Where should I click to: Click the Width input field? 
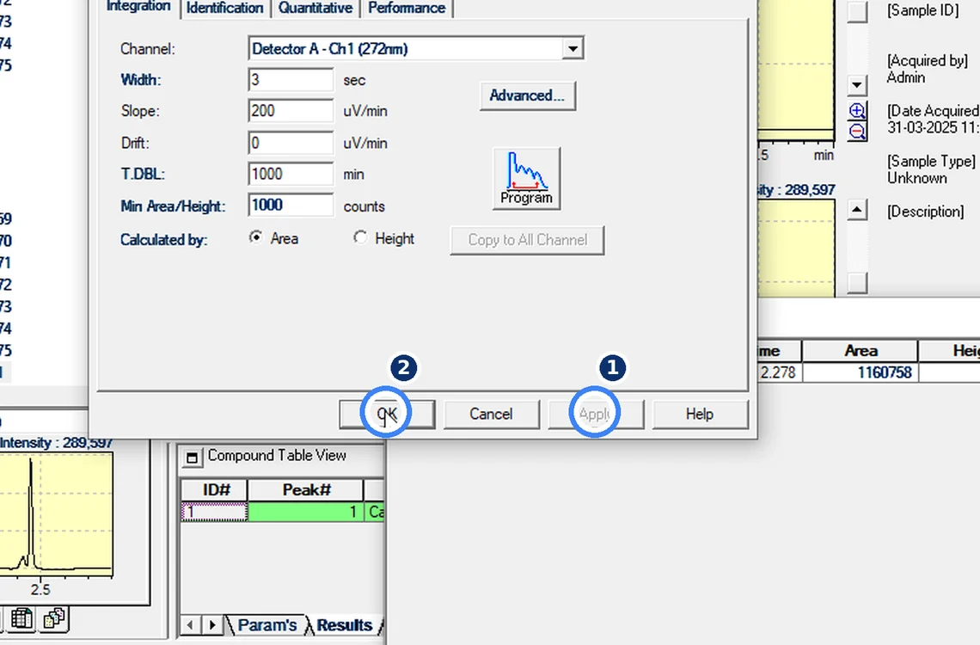tap(291, 80)
